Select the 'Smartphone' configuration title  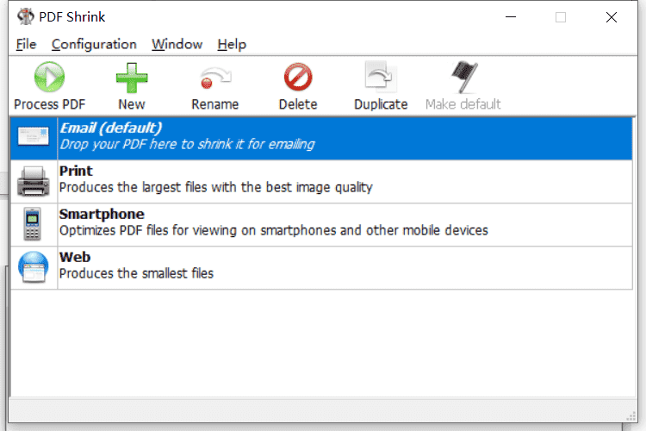[102, 214]
